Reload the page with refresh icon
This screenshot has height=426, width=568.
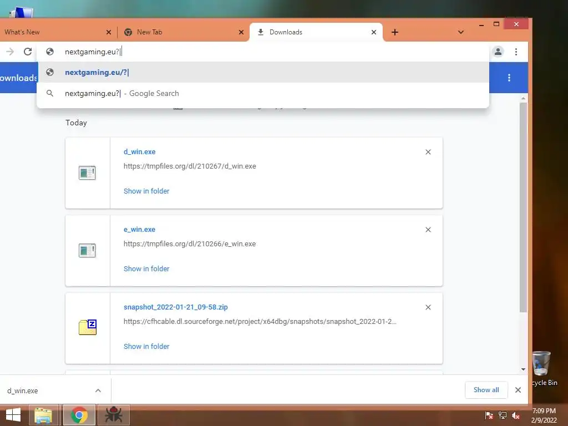click(x=28, y=52)
